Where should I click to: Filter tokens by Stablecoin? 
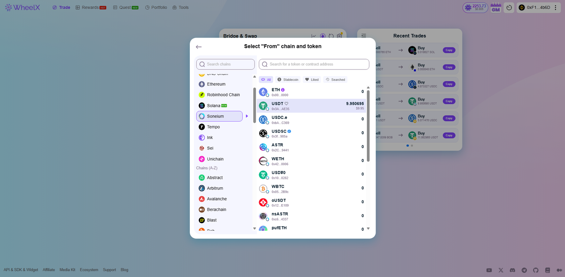point(288,80)
